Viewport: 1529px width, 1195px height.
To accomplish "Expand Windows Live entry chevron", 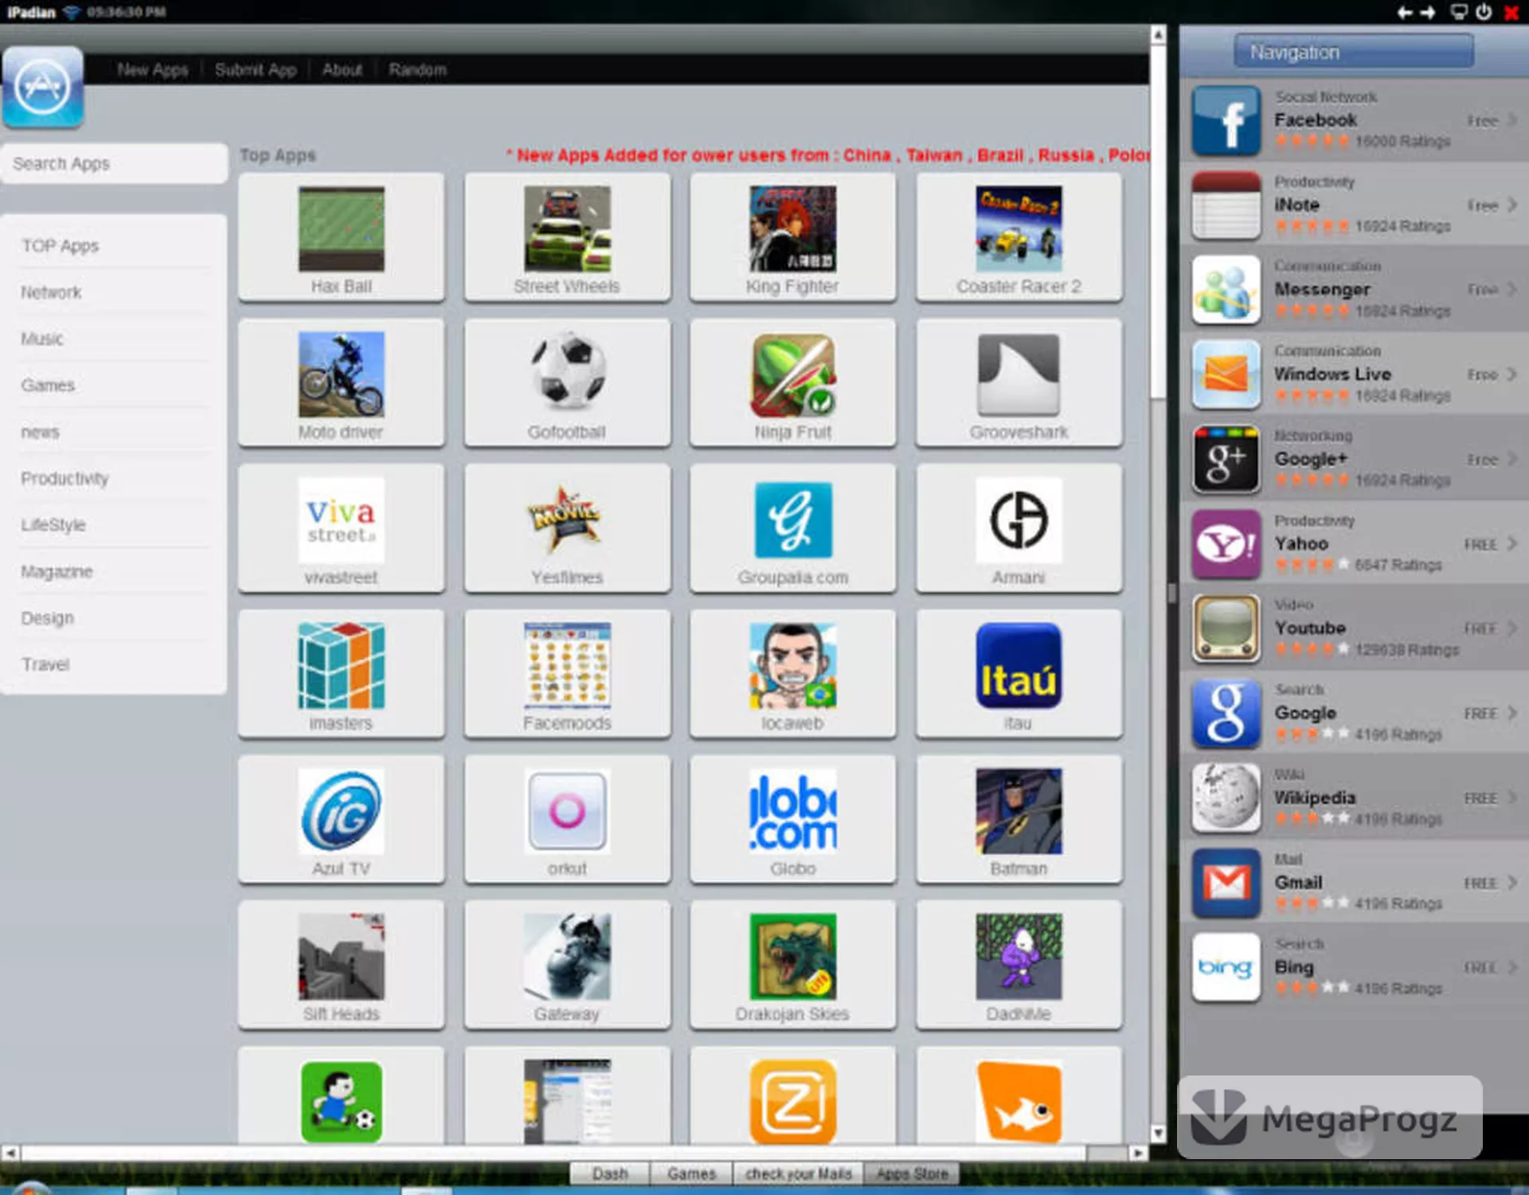I will pyautogui.click(x=1511, y=374).
